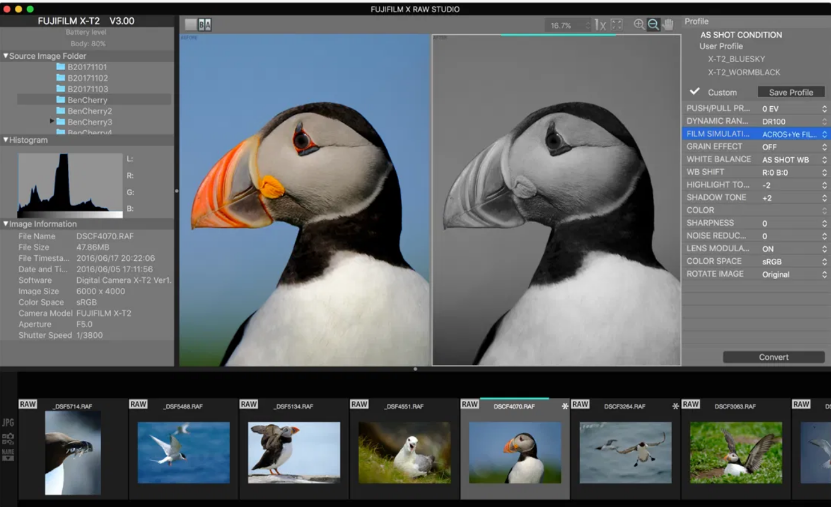Select the zoom in magnifier icon
Screen dimensions: 831x507
pos(639,25)
